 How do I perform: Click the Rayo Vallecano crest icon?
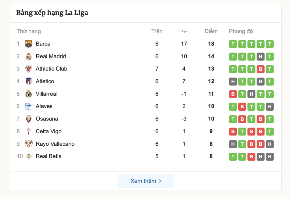coord(29,144)
